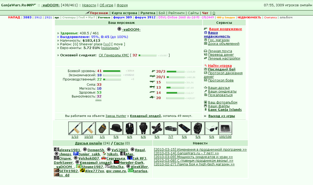Open the black suit jacket item
The image size is (313, 185).
[130, 129]
